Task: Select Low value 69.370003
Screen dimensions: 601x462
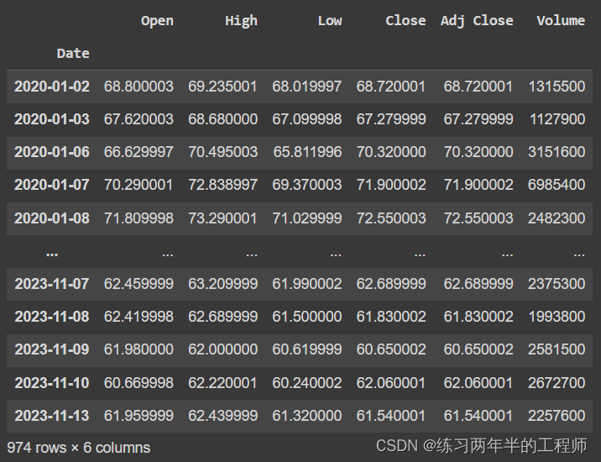Action: coord(307,185)
